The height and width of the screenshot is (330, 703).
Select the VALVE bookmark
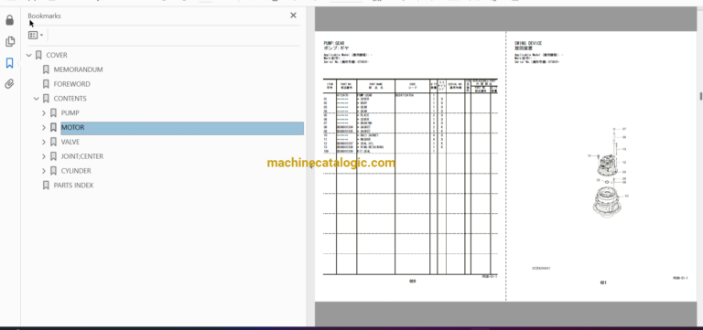click(x=70, y=142)
